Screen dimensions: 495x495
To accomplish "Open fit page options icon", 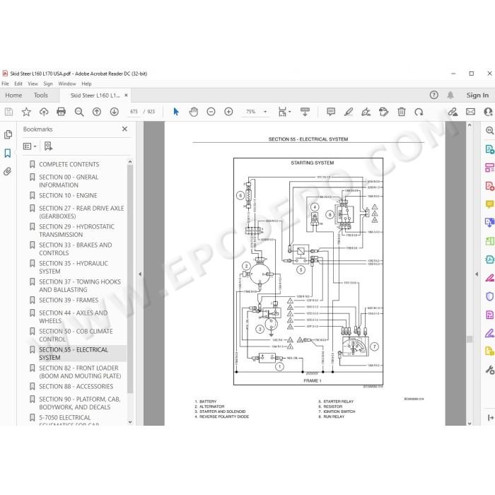I will [x=284, y=112].
